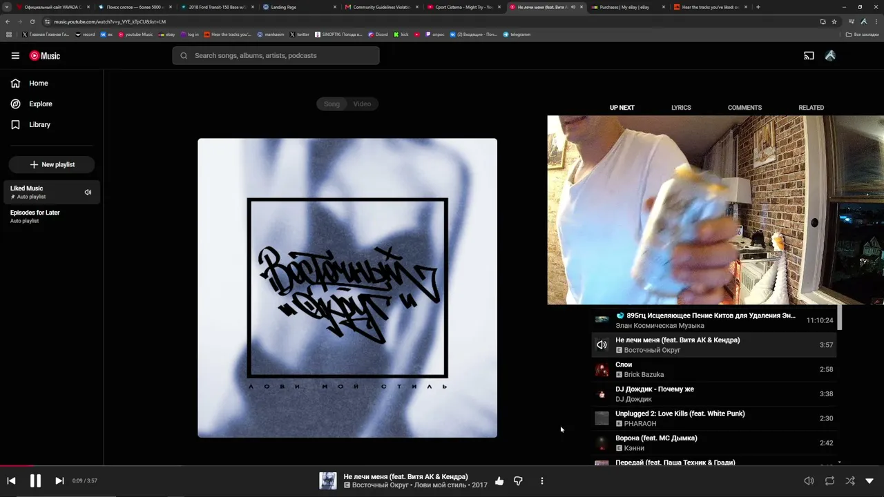The height and width of the screenshot is (497, 884).
Task: Open a new browser tab
Action: point(758,7)
